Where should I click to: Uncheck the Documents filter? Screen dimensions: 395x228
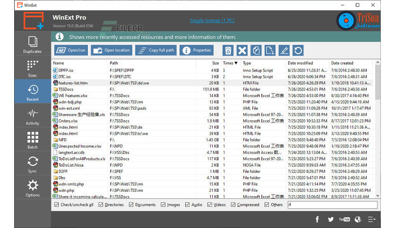(x=131, y=204)
